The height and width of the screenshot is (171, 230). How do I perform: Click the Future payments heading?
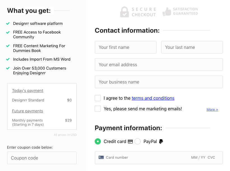(x=27, y=111)
